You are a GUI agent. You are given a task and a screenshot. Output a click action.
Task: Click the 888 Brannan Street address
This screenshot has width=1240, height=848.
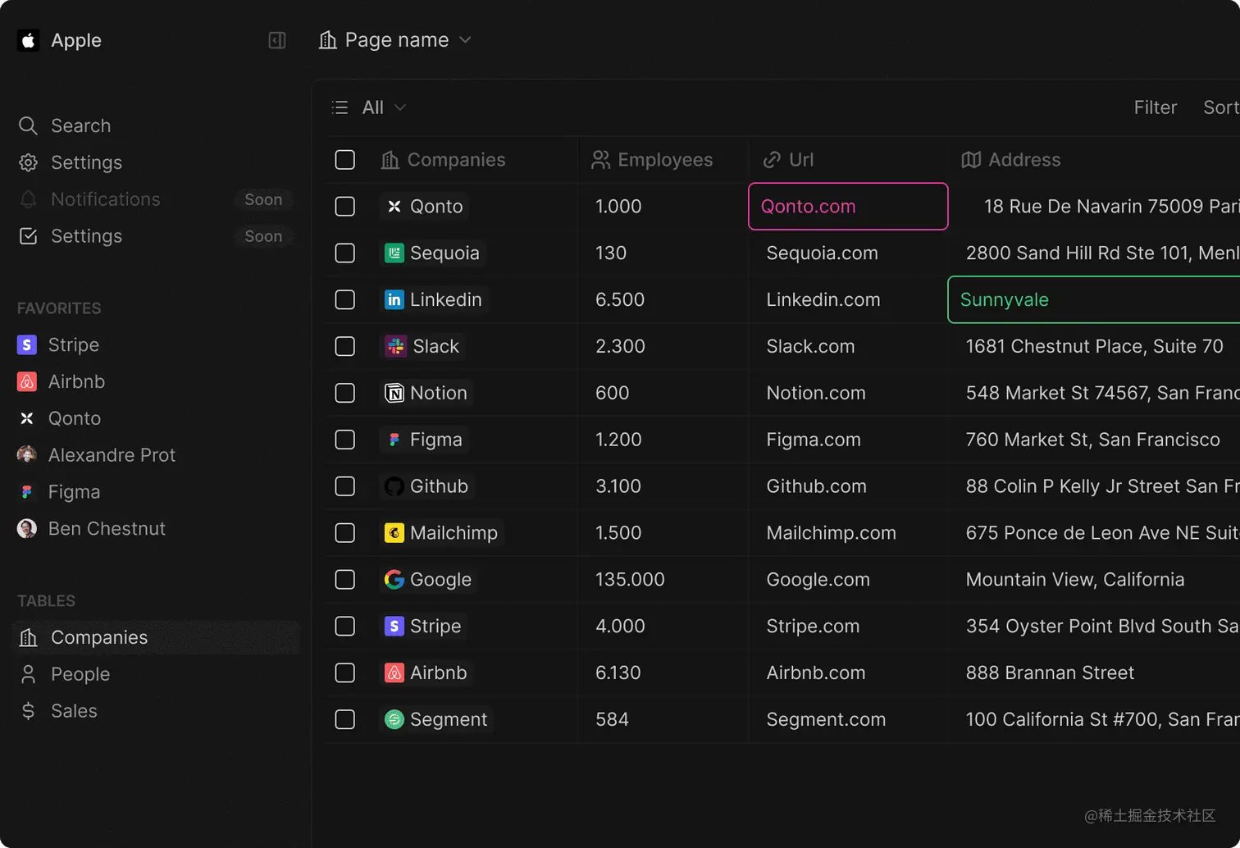coord(1050,673)
